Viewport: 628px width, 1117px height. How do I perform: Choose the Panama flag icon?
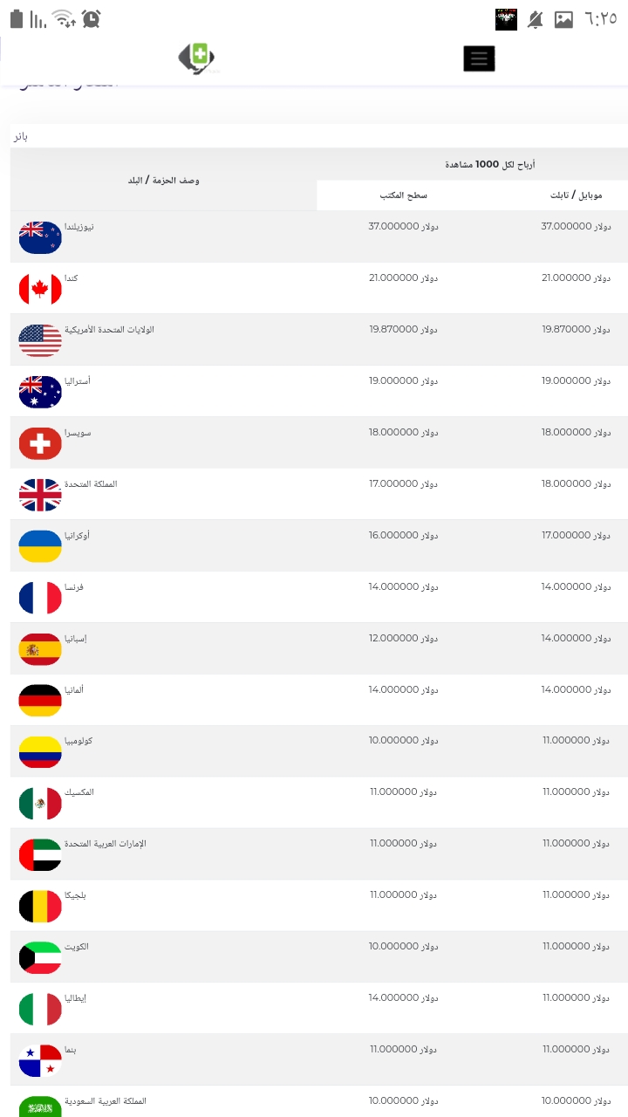point(40,1061)
